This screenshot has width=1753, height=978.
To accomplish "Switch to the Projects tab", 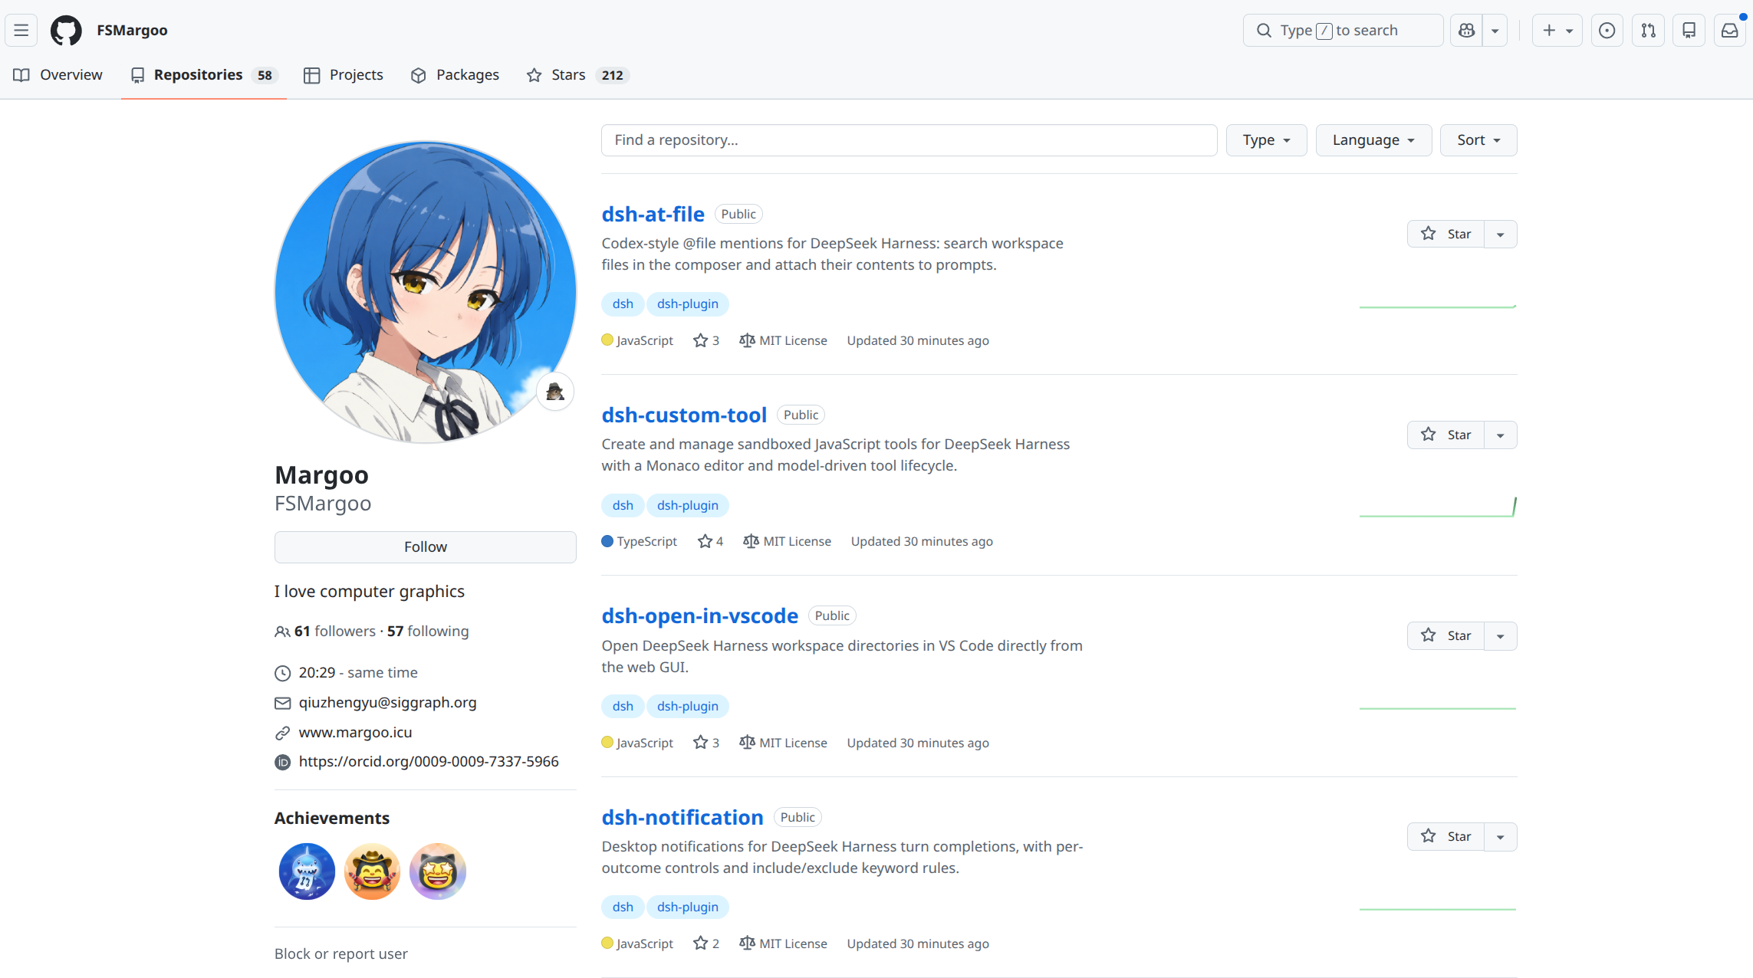I will point(344,75).
